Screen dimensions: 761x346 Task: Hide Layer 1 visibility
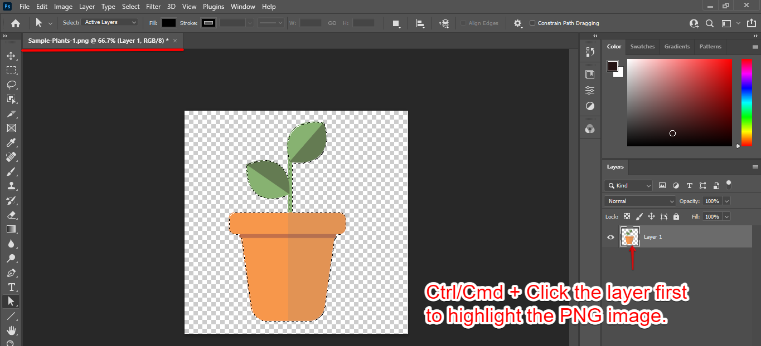click(610, 237)
